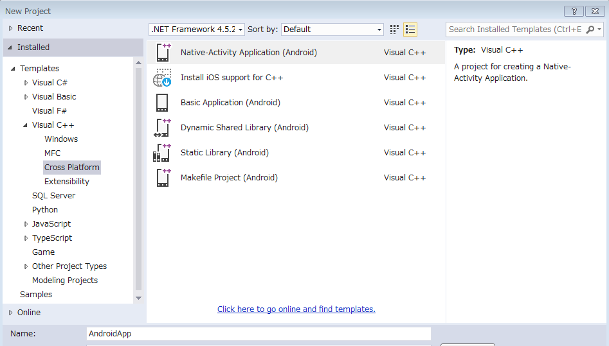This screenshot has height=346, width=609.
Task: Click the Dynamic Shared Library icon
Action: (162, 128)
